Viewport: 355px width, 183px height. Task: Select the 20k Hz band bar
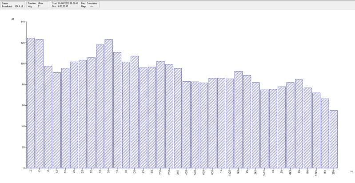(x=334, y=139)
